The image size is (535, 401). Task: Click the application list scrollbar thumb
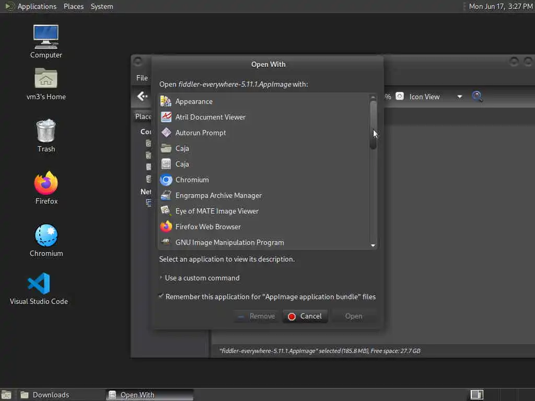pyautogui.click(x=373, y=125)
